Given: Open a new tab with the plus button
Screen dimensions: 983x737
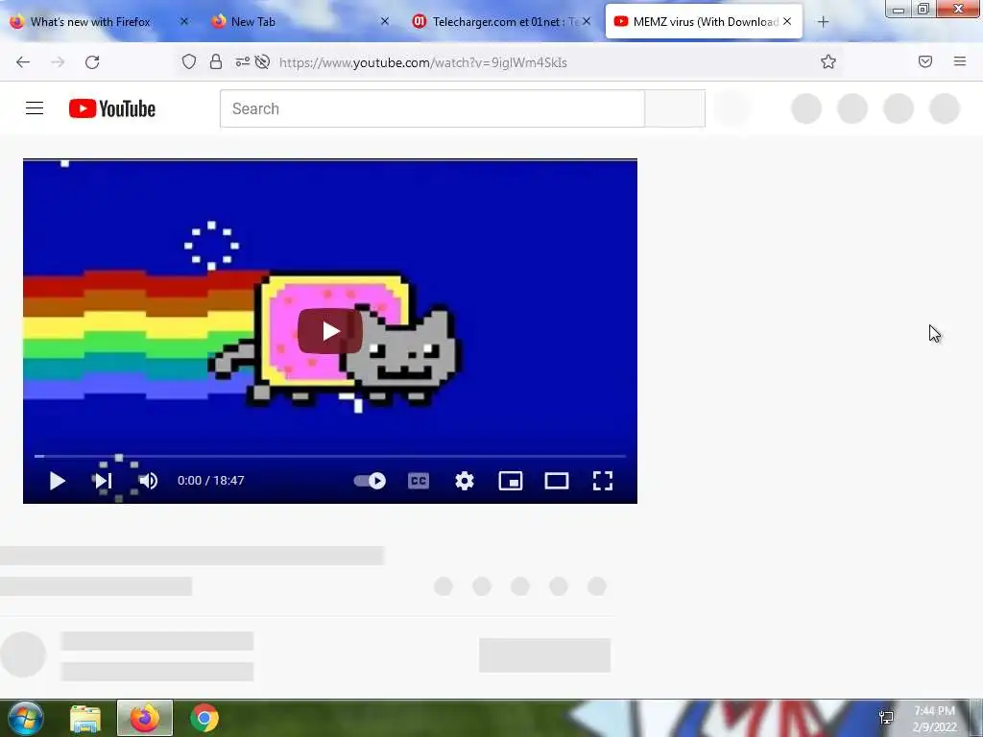Looking at the screenshot, I should pyautogui.click(x=823, y=22).
